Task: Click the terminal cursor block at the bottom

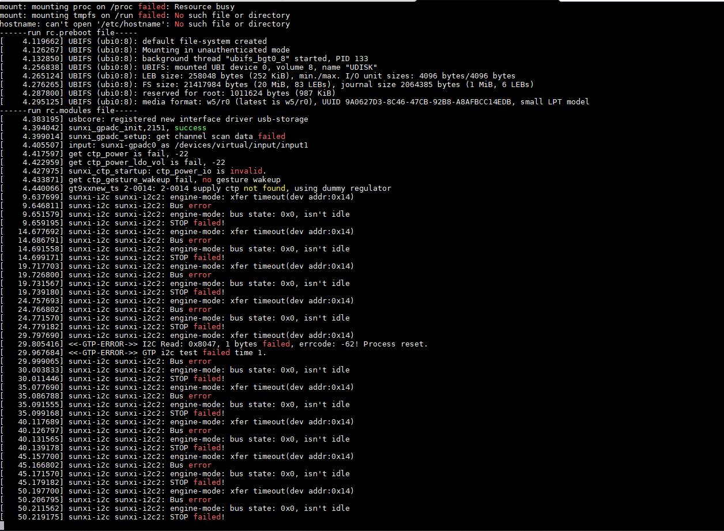Action: tap(2, 525)
